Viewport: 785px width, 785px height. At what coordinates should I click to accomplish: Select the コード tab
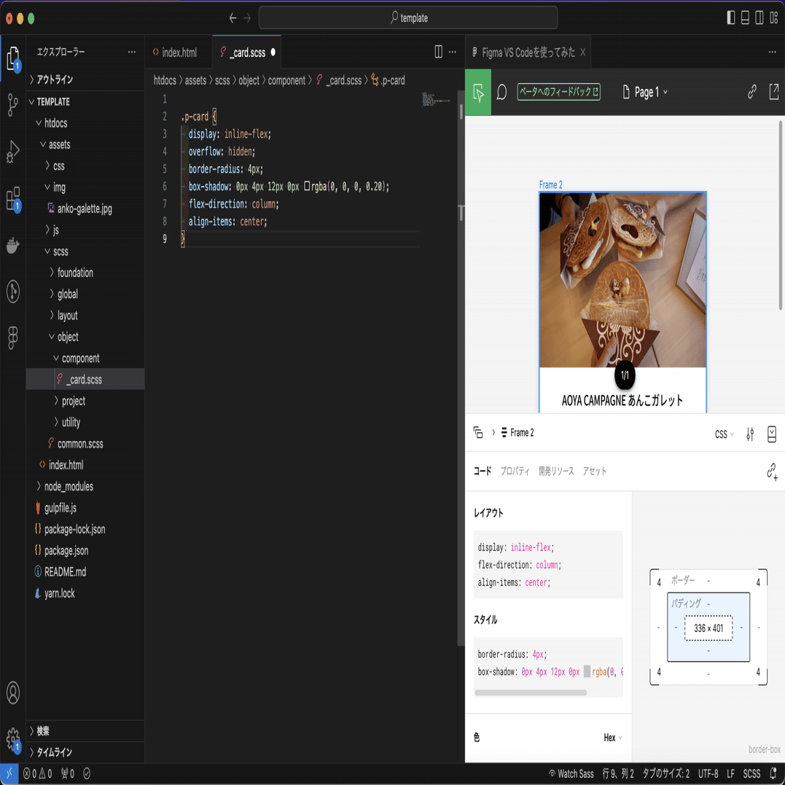pos(482,471)
